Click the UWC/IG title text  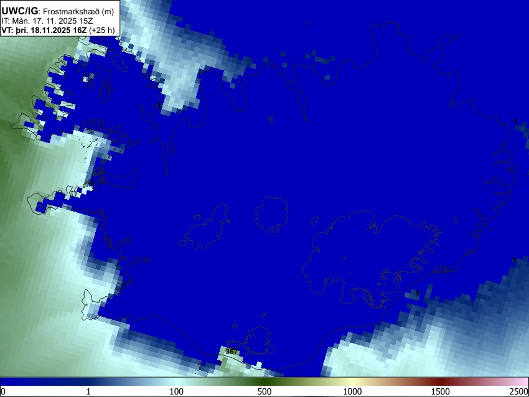pos(20,11)
